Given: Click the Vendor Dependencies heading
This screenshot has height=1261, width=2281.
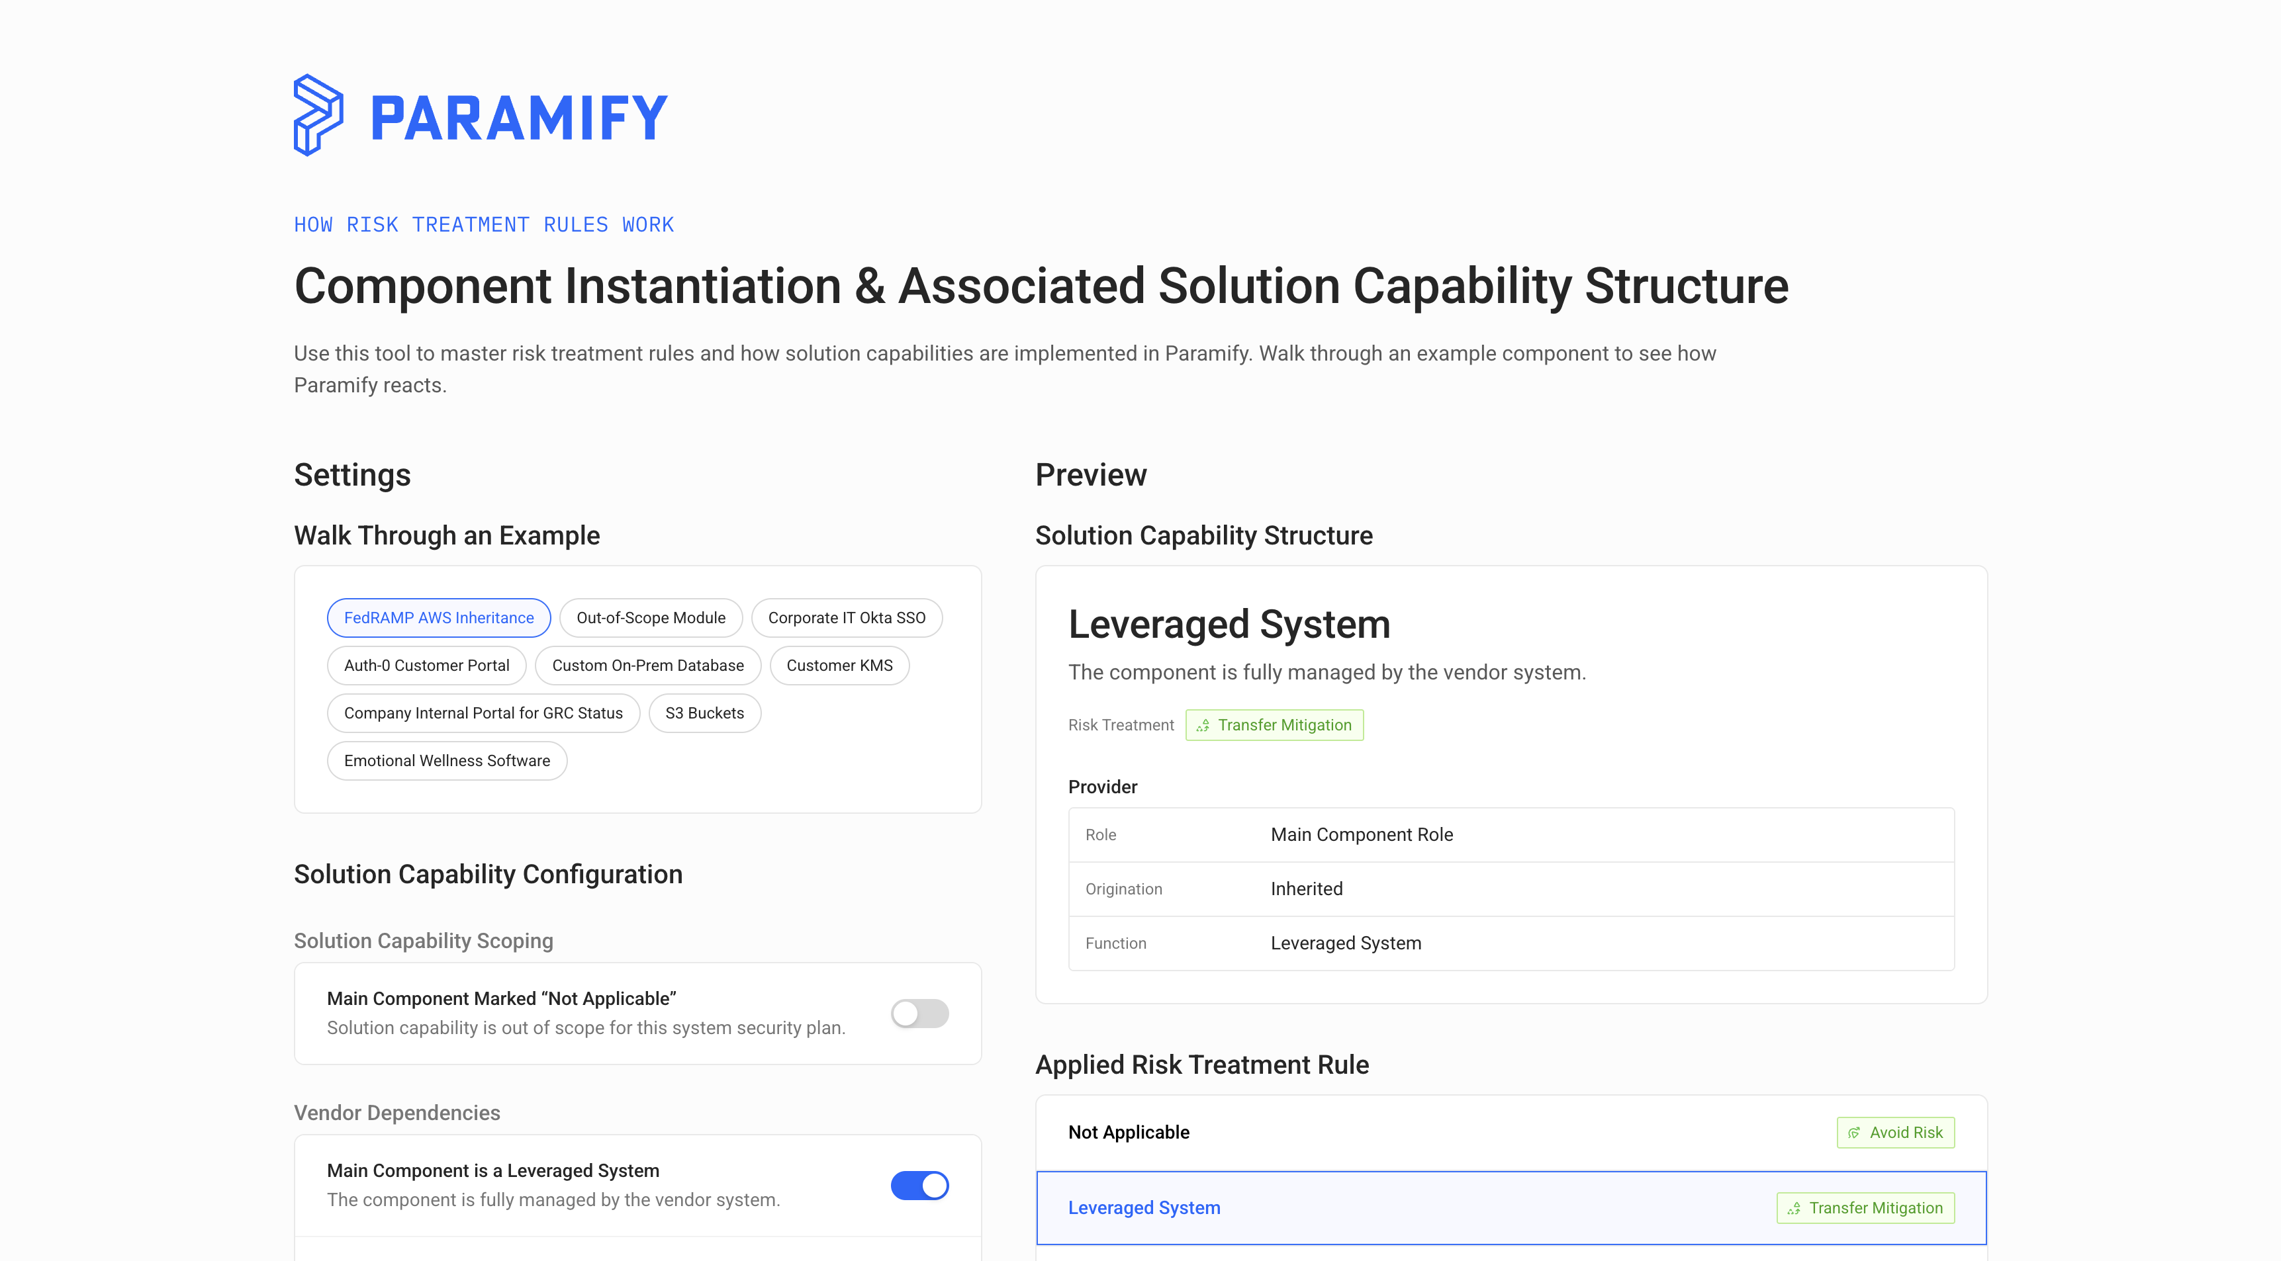Looking at the screenshot, I should coord(396,1112).
